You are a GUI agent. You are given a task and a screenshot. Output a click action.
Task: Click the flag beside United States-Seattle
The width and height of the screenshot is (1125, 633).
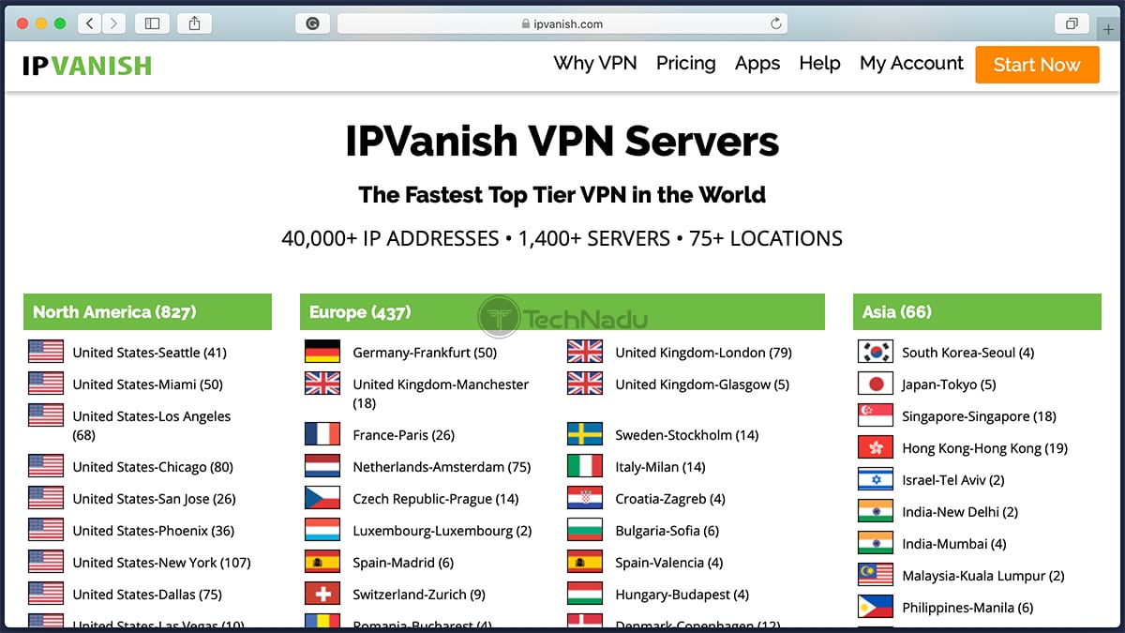click(46, 353)
